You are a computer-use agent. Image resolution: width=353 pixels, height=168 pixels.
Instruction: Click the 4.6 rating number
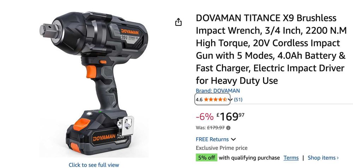pos(199,99)
